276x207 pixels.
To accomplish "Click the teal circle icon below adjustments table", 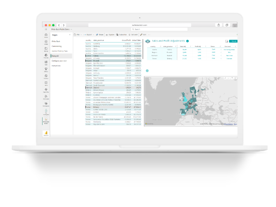I will click(x=147, y=71).
